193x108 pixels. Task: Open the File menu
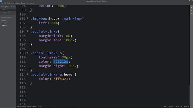click(x=2, y=3)
